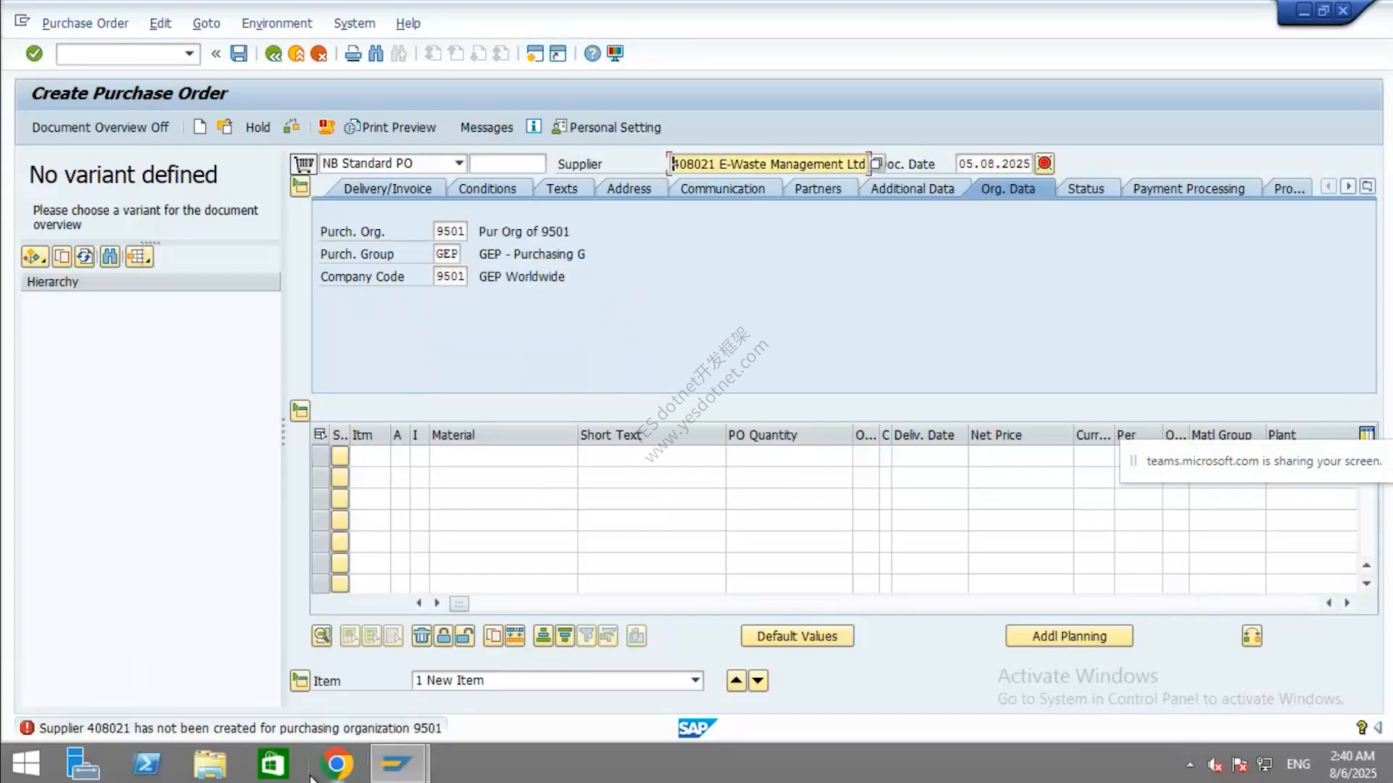
Task: Click the open padlock Unlock item icon
Action: pos(465,636)
